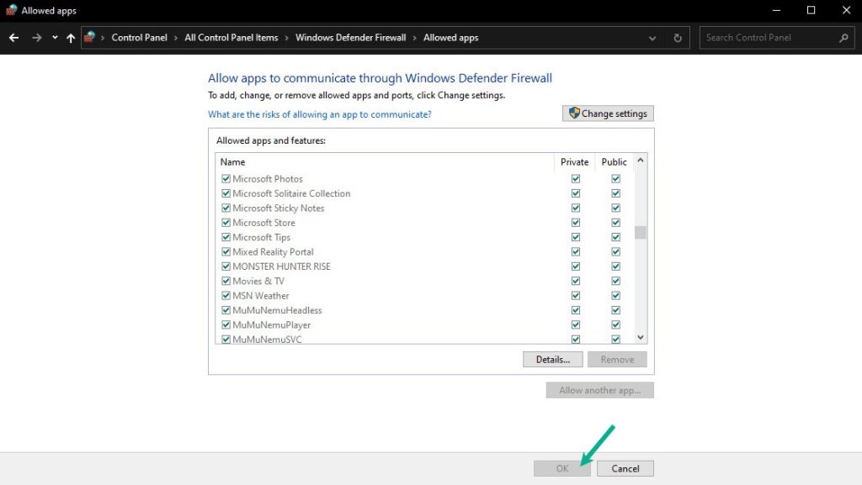This screenshot has width=862, height=485.
Task: Click the Control Panel address bar icon
Action: pos(89,37)
